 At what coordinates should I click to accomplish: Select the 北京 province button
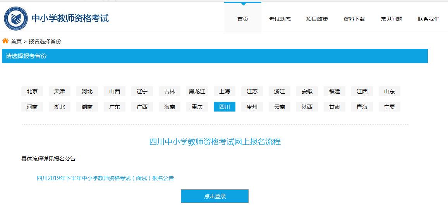click(x=32, y=91)
